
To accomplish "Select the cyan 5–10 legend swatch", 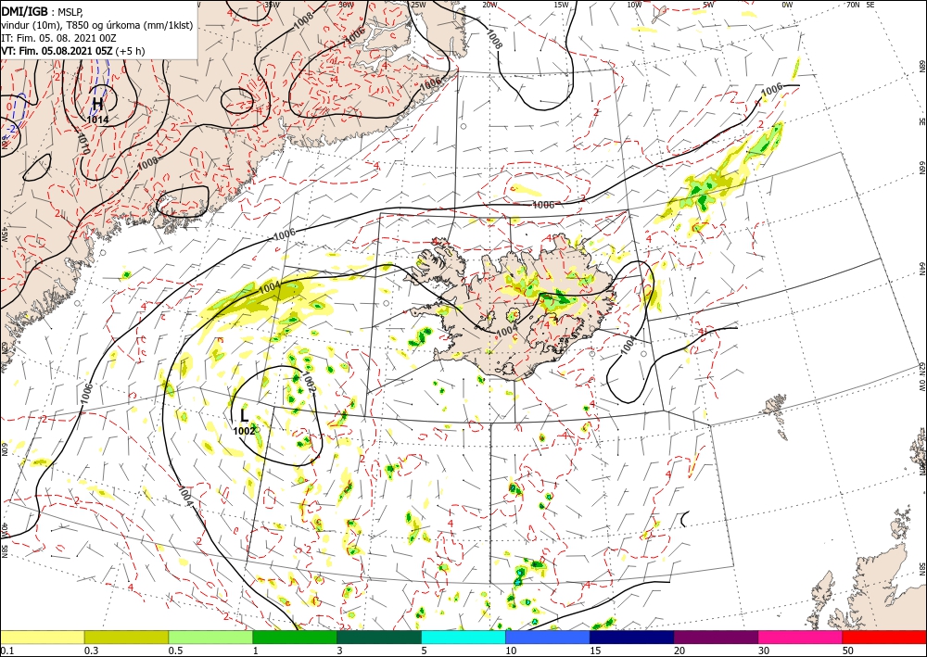I will 463,637.
